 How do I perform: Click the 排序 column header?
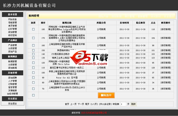coord(43,23)
